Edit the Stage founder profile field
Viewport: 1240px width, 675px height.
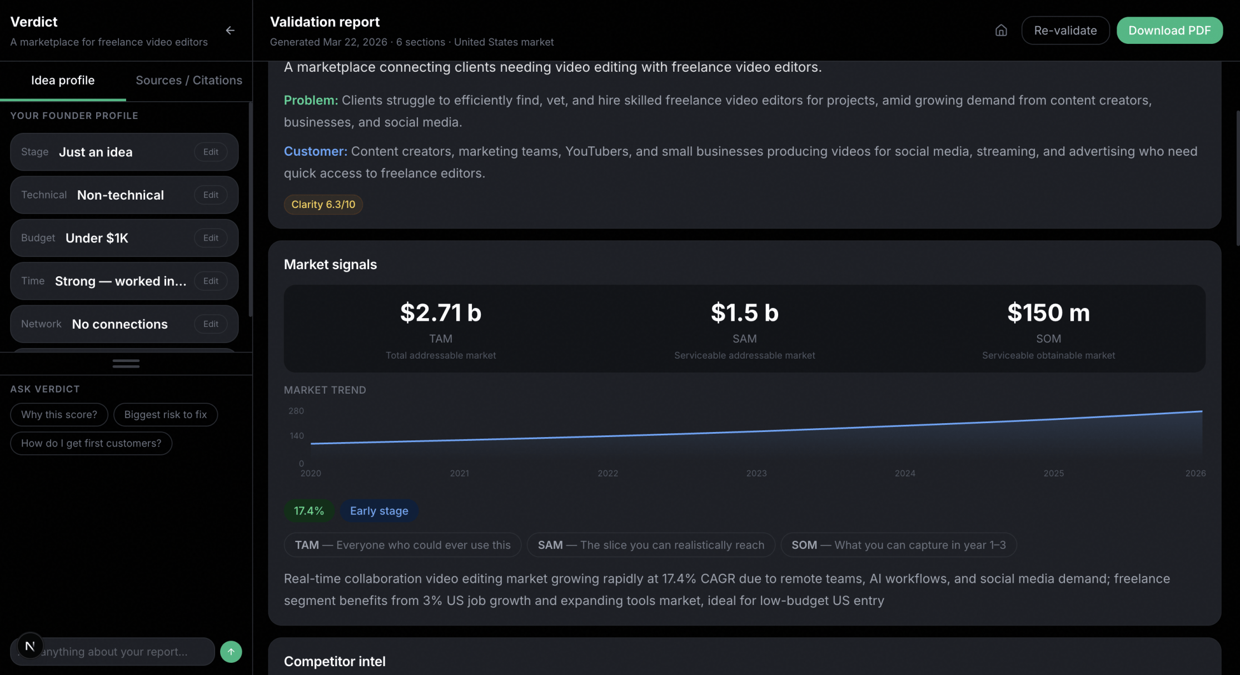(x=211, y=152)
